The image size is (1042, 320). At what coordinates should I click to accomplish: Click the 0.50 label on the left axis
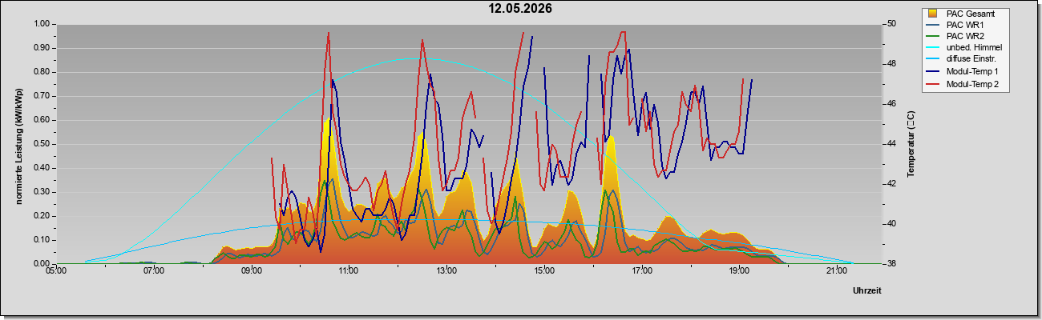[42, 144]
